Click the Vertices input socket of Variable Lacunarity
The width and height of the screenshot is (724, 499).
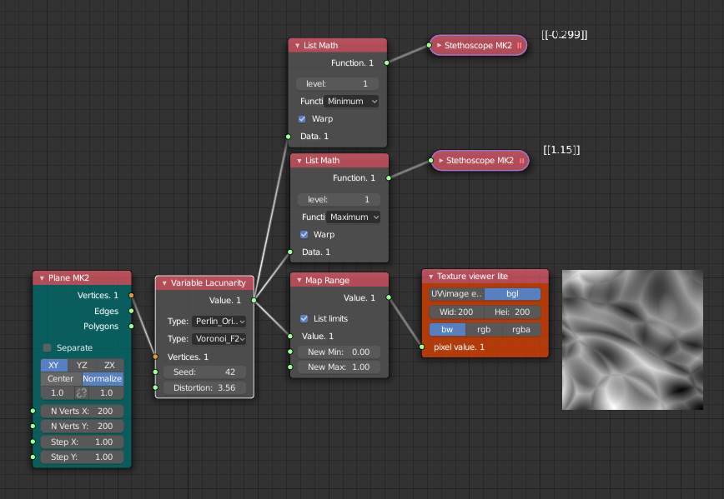[156, 357]
